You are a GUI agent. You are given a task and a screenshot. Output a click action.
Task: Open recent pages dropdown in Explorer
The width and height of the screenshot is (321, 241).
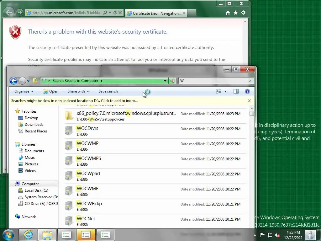[29, 81]
